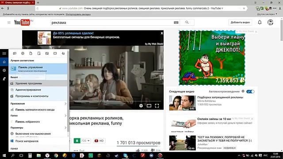
Task: Expand the Параметры category arrow
Action: 65,128
